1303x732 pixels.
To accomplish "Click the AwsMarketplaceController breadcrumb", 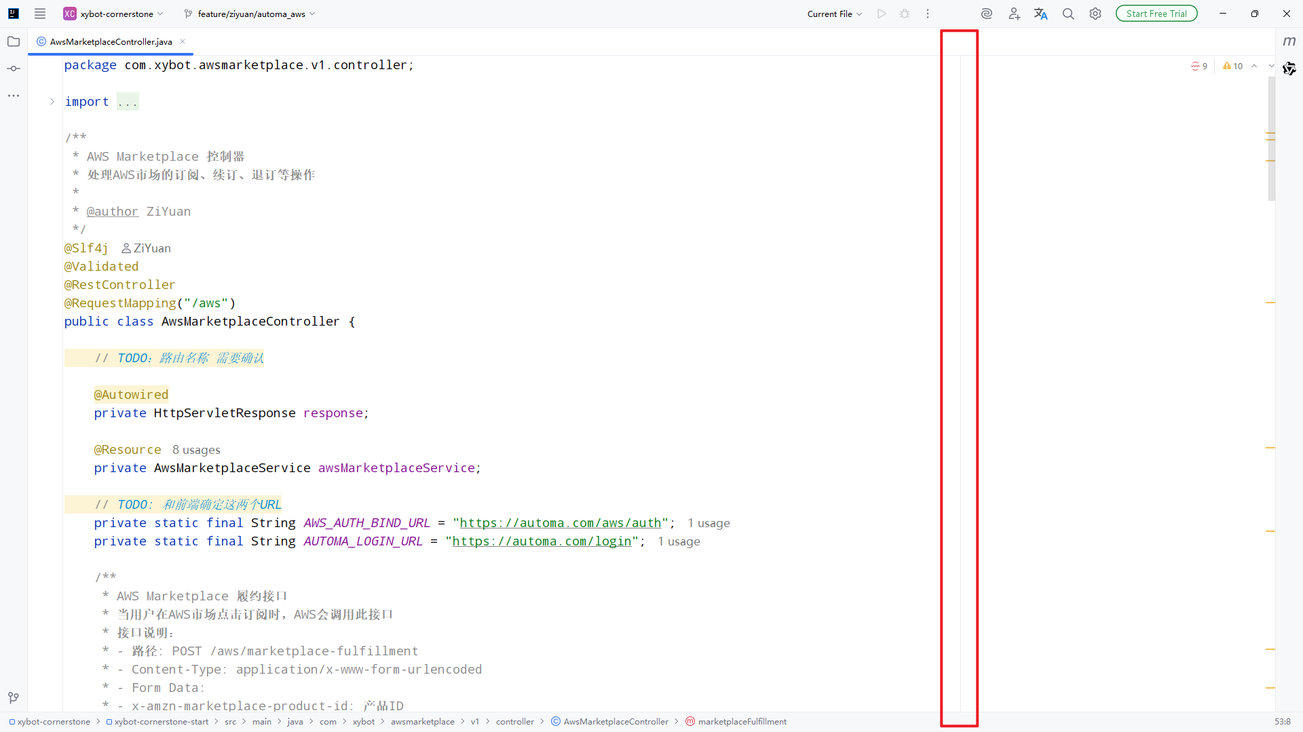I will [609, 722].
